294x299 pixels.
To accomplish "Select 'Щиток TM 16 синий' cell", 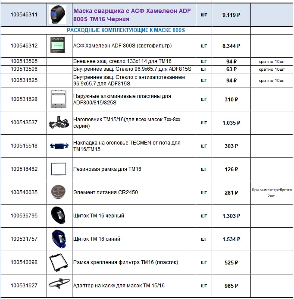I will (x=134, y=239).
